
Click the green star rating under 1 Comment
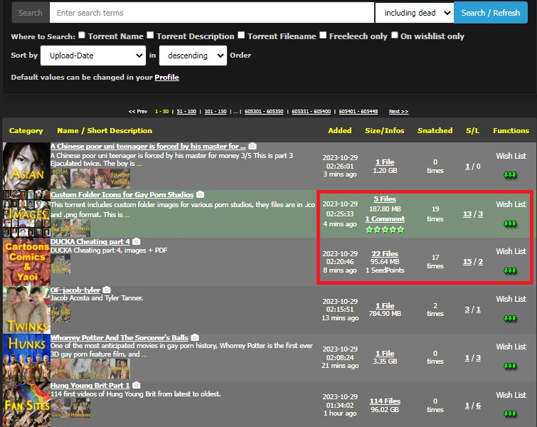tap(385, 229)
